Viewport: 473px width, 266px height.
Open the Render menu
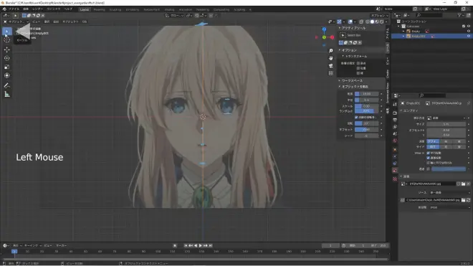(x=37, y=9)
